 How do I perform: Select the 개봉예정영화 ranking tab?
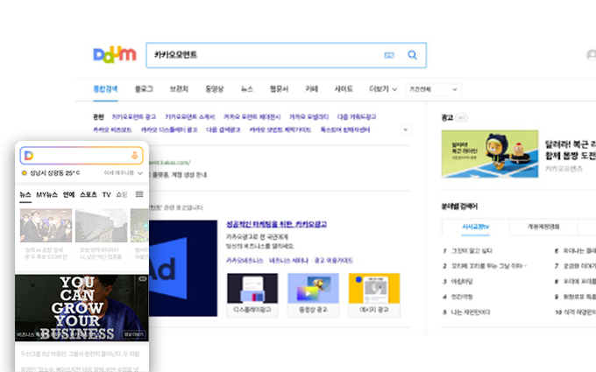[x=543, y=227]
